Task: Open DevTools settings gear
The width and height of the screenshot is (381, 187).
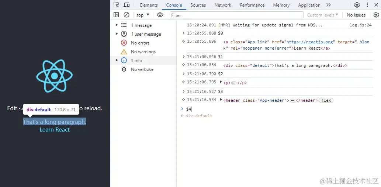Action: tap(357, 5)
